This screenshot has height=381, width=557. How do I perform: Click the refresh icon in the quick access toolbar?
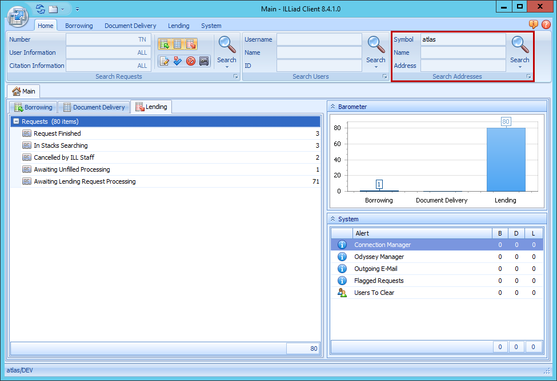[x=40, y=9]
